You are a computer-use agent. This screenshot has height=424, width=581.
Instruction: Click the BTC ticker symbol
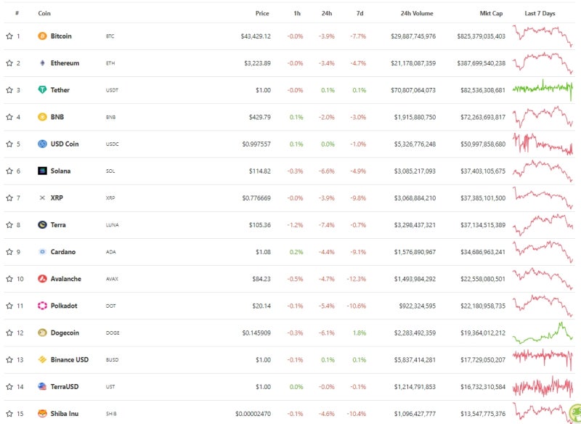pos(110,36)
